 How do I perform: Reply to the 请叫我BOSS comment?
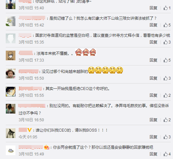click(153, 137)
